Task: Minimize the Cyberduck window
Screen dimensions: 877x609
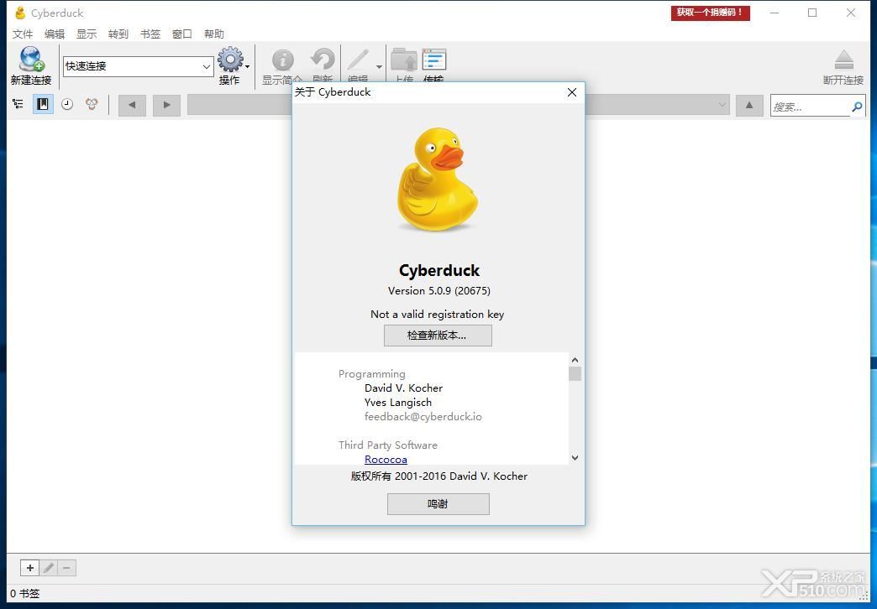Action: [x=775, y=13]
